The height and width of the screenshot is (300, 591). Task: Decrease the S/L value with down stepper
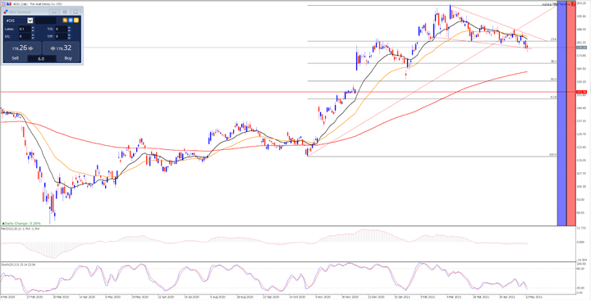33,38
